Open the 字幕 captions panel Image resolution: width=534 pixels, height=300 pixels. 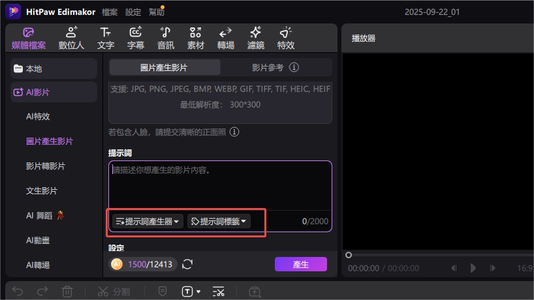coord(136,38)
